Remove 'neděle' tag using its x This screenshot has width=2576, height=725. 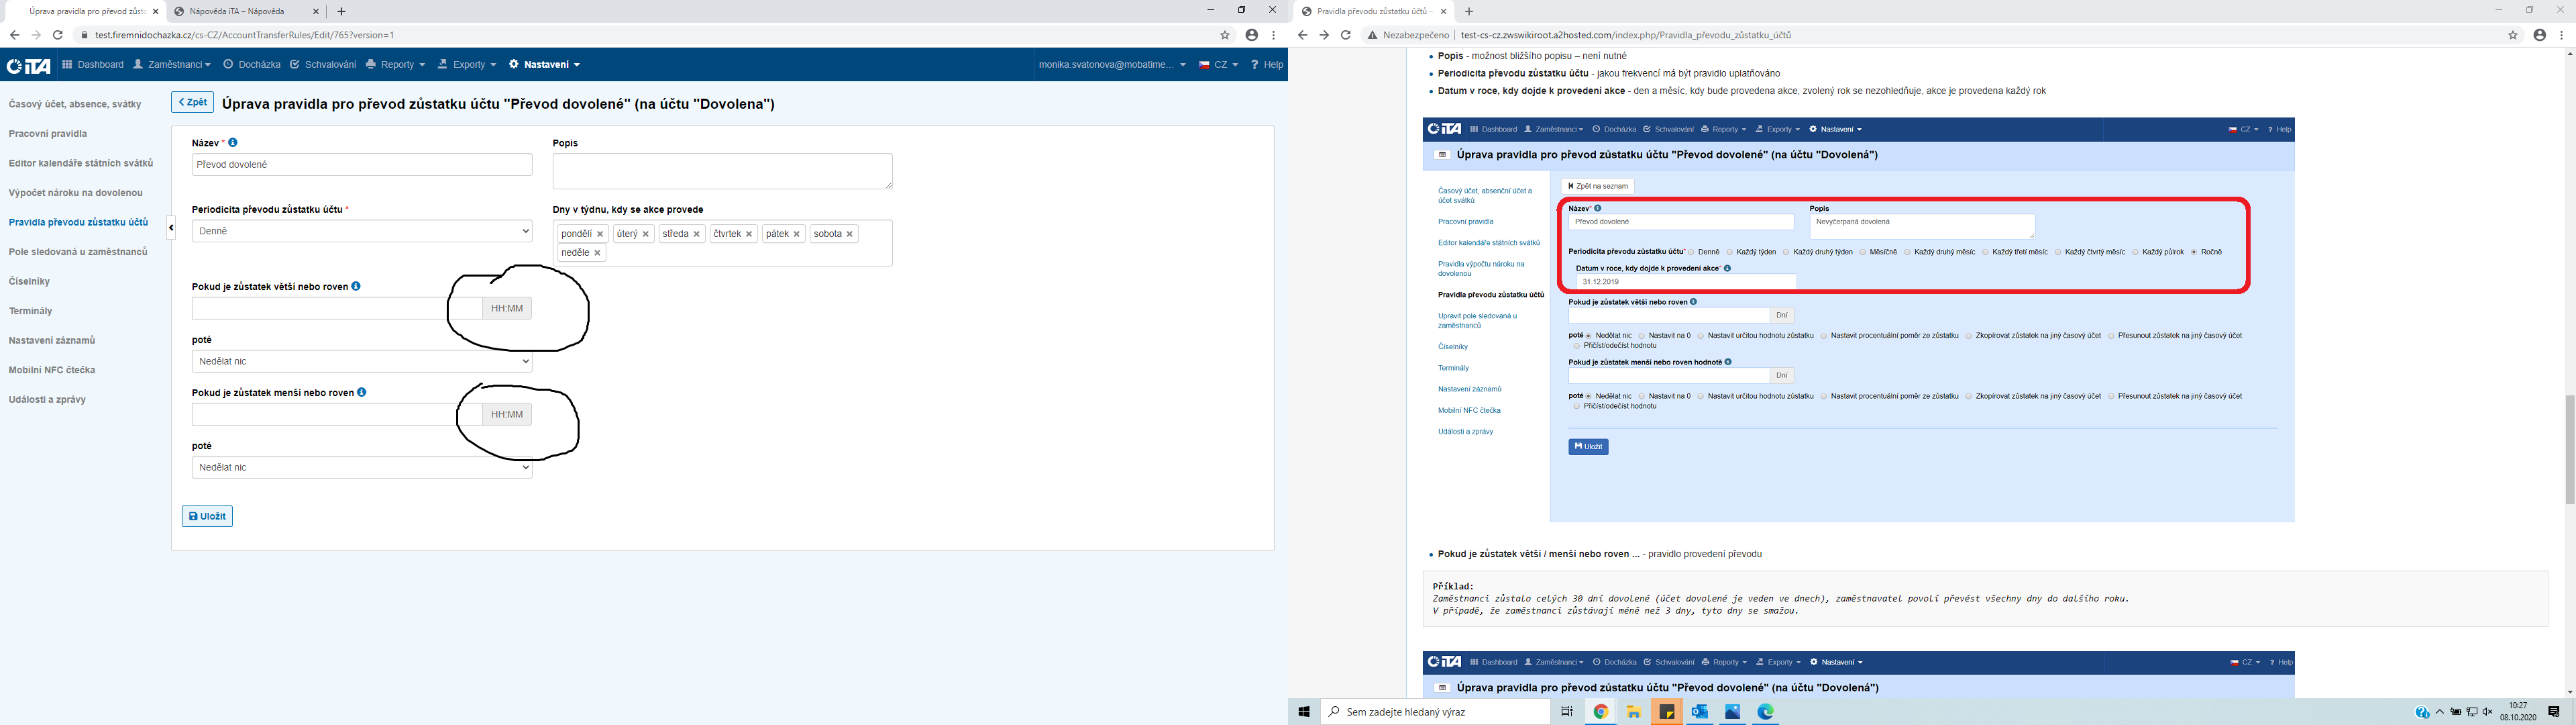[597, 253]
